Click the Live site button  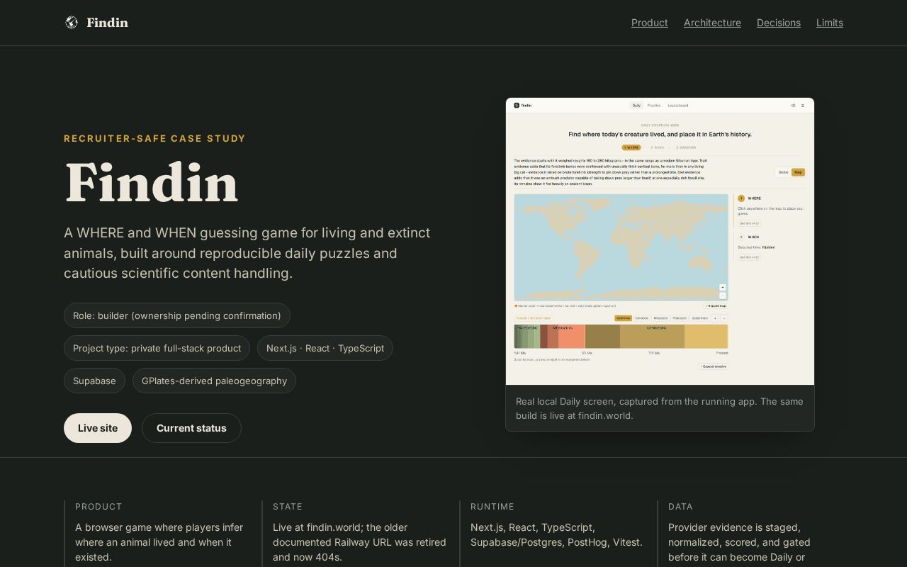tap(98, 428)
